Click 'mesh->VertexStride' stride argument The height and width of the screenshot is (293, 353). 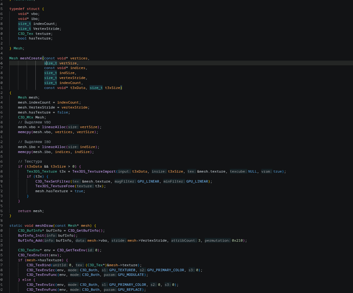(147, 240)
